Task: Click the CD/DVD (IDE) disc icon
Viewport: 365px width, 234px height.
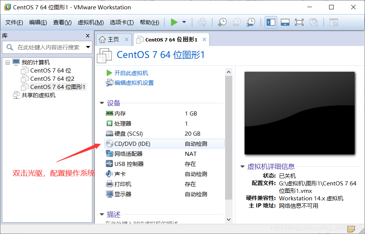Action: coord(110,144)
